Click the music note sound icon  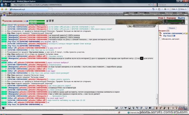point(141,108)
